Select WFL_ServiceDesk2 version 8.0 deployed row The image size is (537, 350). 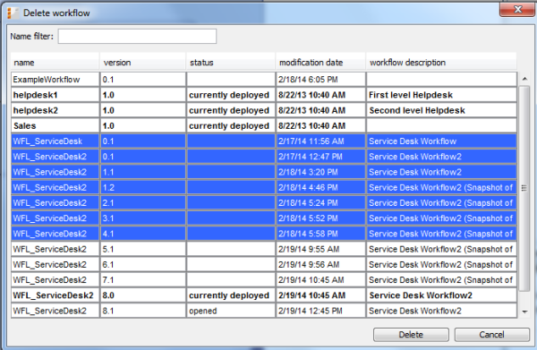(x=264, y=295)
